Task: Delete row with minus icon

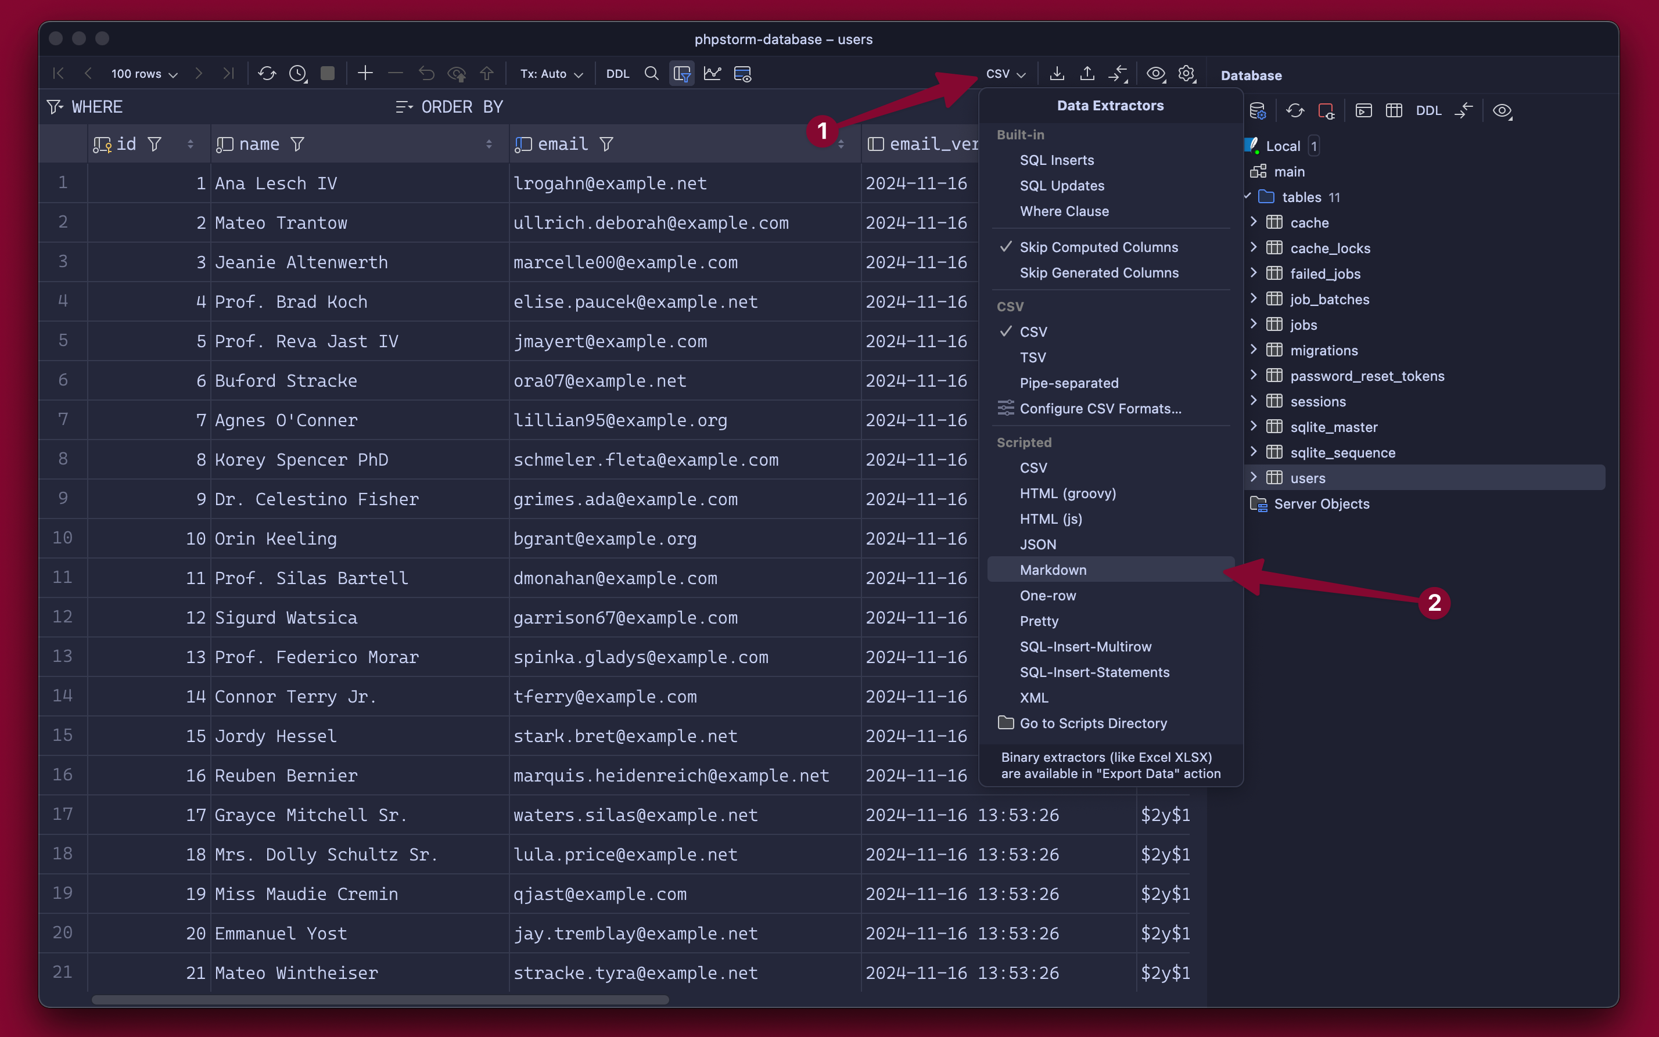Action: click(x=395, y=73)
